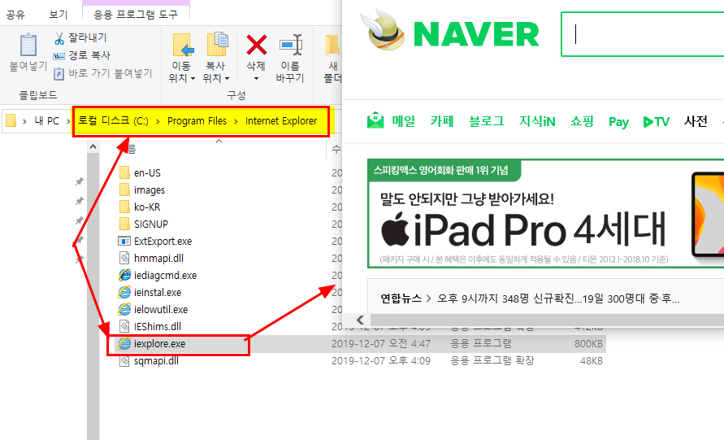Click the Naver mail envelope icon

coord(375,120)
